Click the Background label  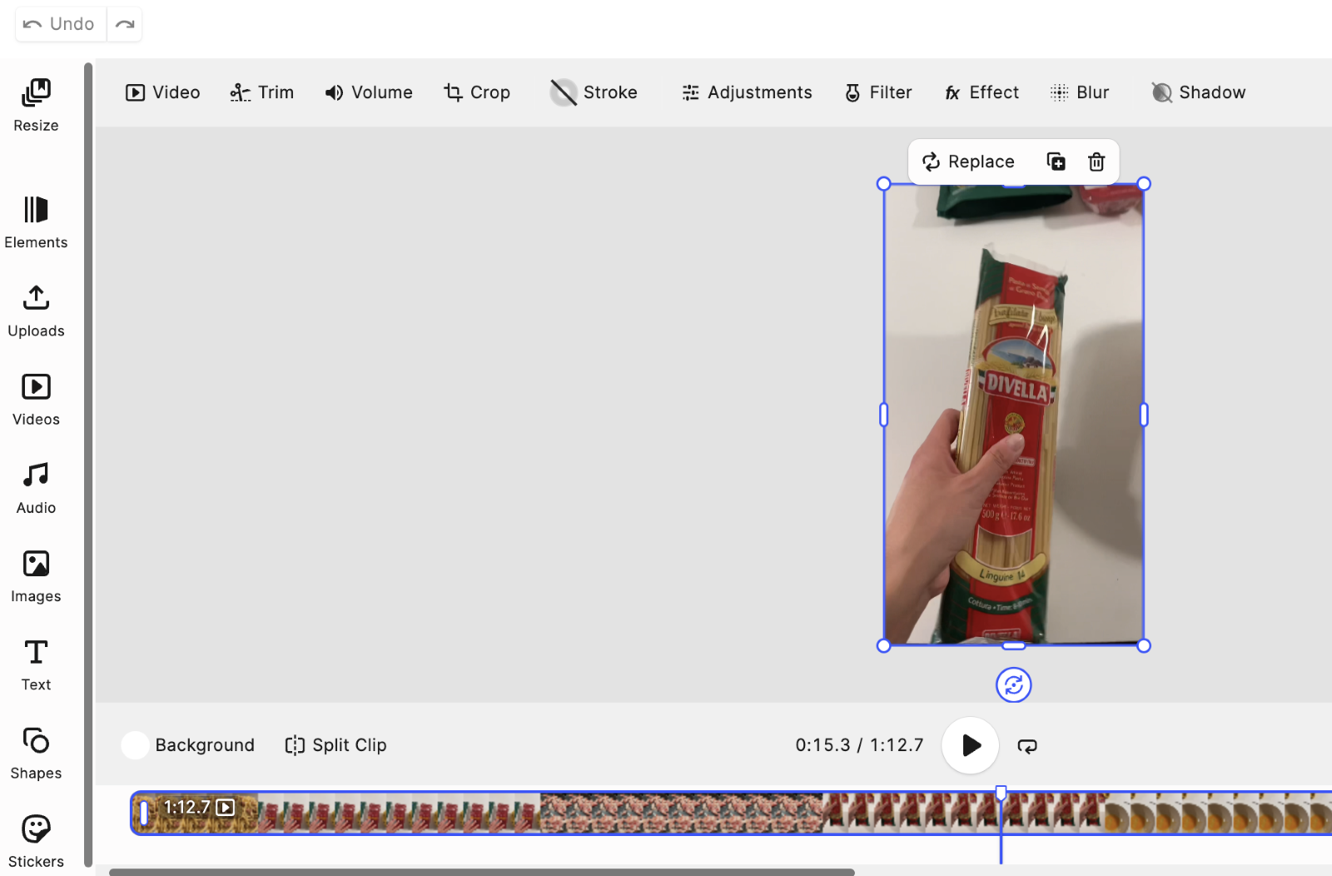[205, 745]
